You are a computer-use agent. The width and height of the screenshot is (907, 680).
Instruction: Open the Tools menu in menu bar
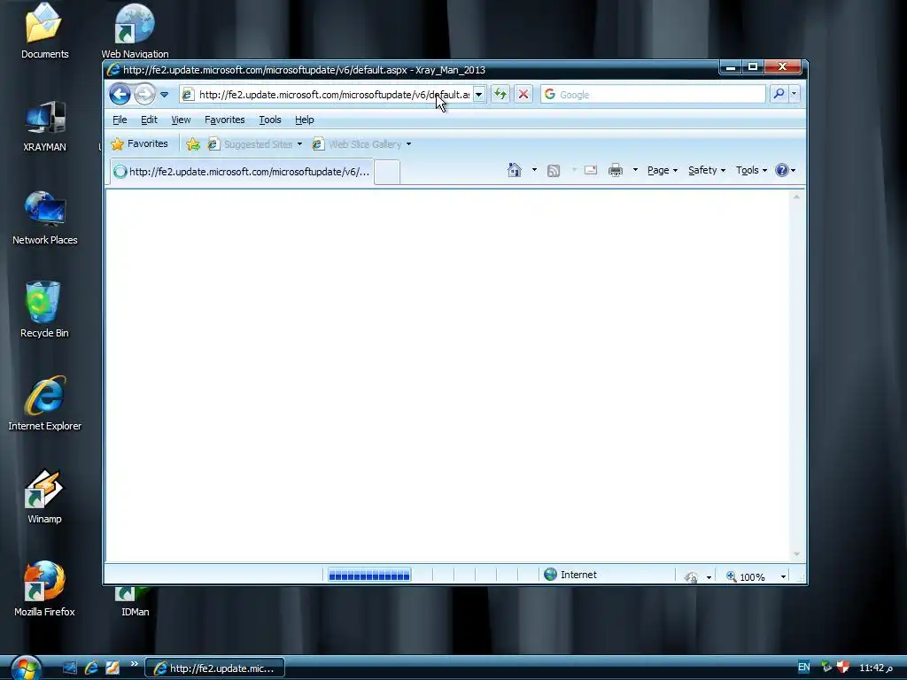click(270, 120)
